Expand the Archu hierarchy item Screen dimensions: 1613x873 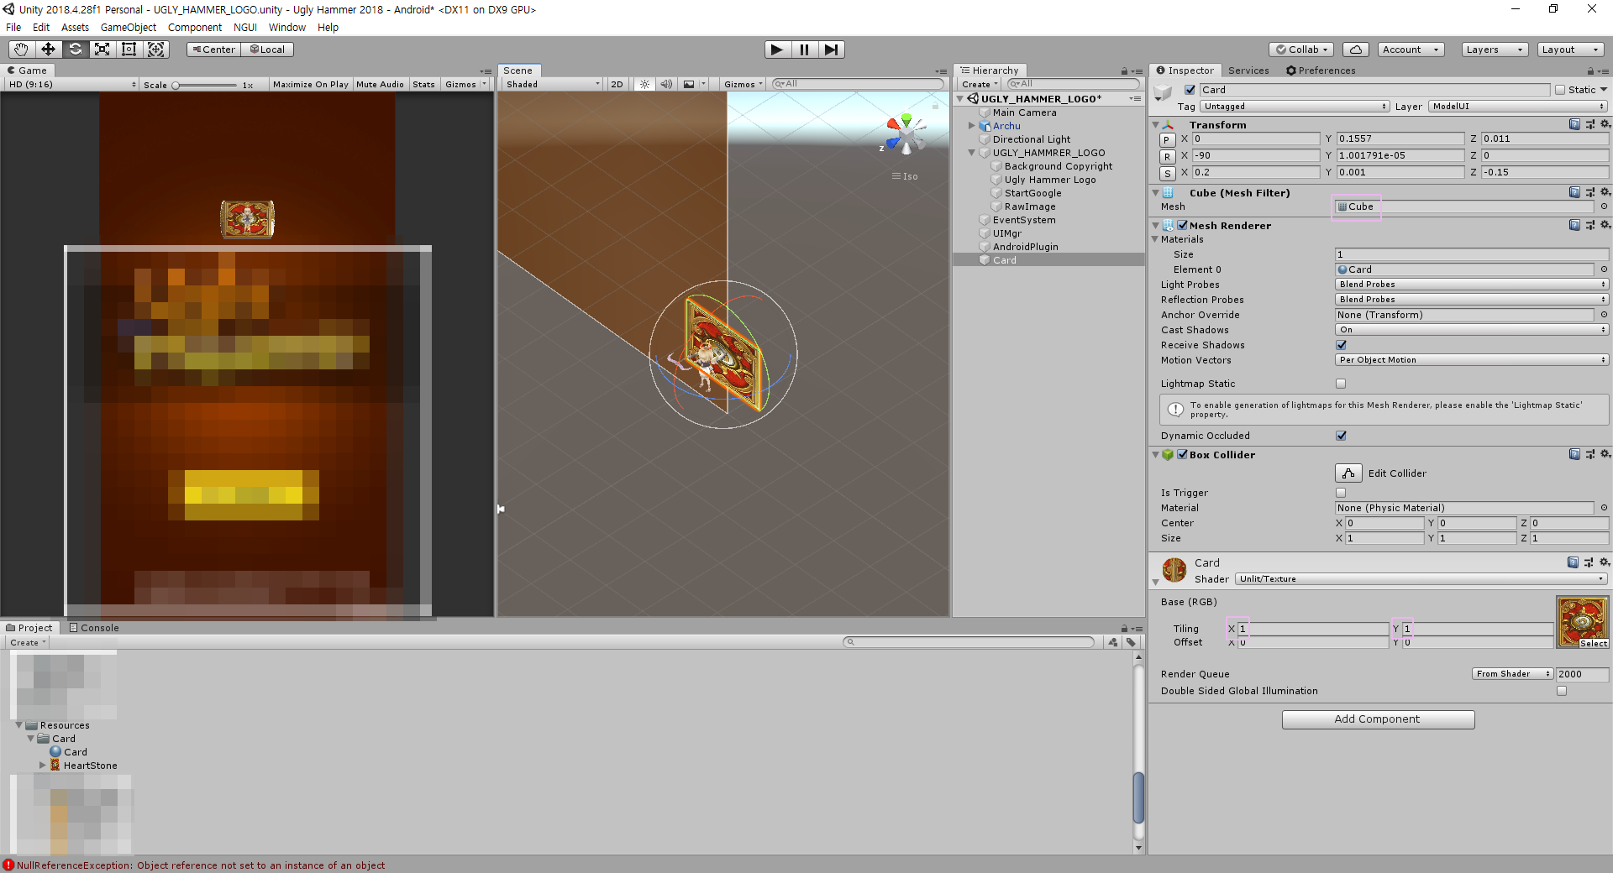[972, 126]
